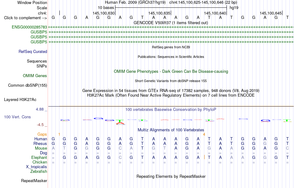Select the Sequences track label

pos(37,61)
